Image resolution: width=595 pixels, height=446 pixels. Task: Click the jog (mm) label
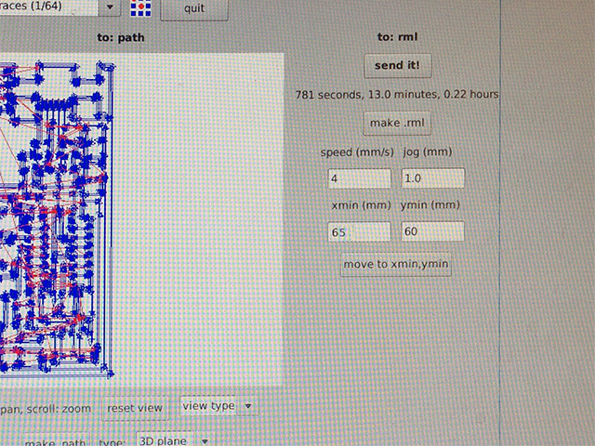pyautogui.click(x=428, y=151)
